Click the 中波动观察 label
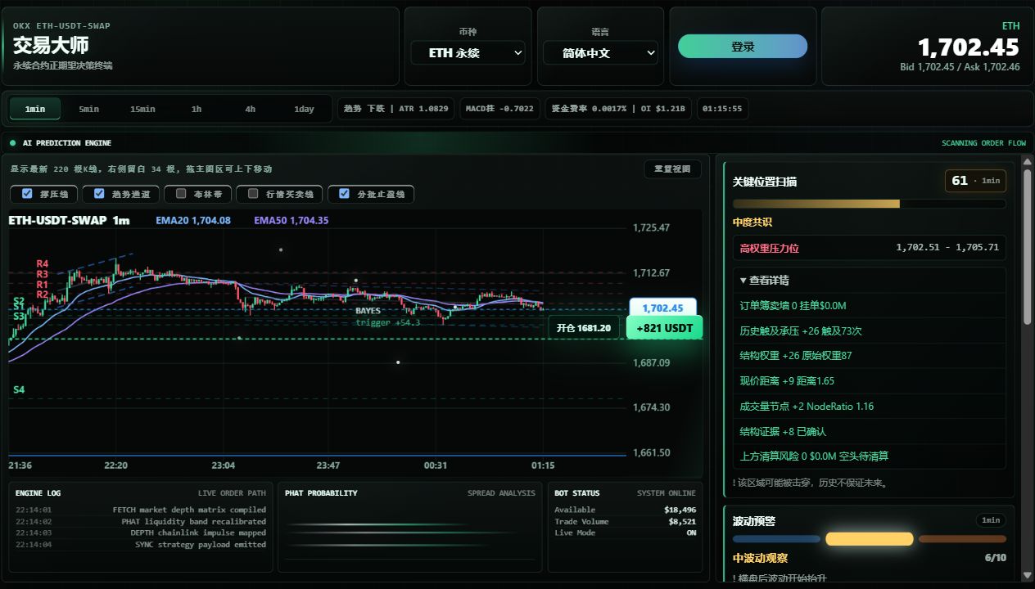Screen dimensions: 1035x589 click(761, 559)
